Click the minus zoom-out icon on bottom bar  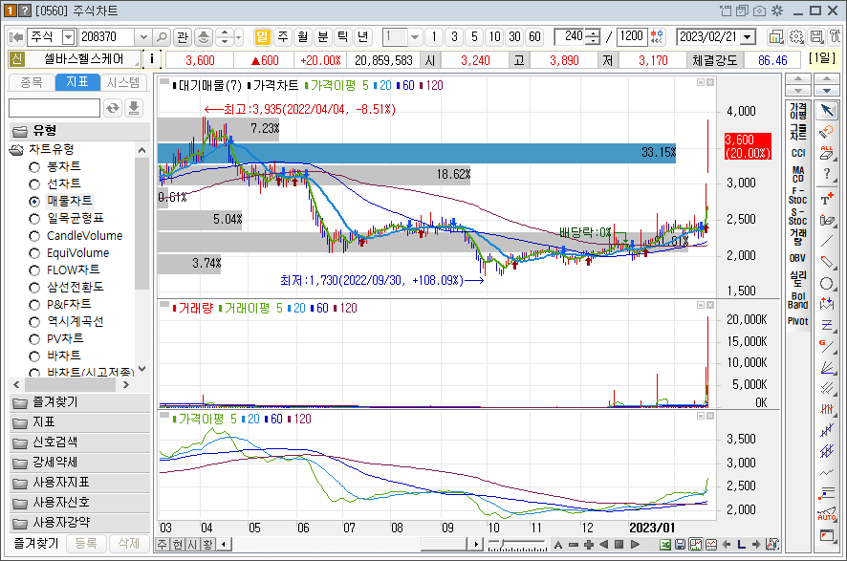pos(574,544)
